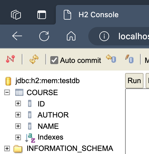
Task: Click inside the SQL statement text area
Action: [x=137, y=121]
